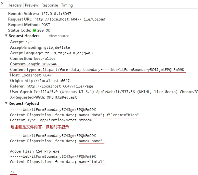Click the view source link
198x175 pixels.
59,36
